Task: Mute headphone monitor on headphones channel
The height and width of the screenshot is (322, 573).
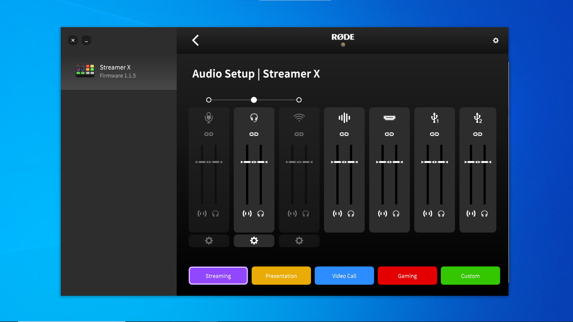Action: click(261, 213)
